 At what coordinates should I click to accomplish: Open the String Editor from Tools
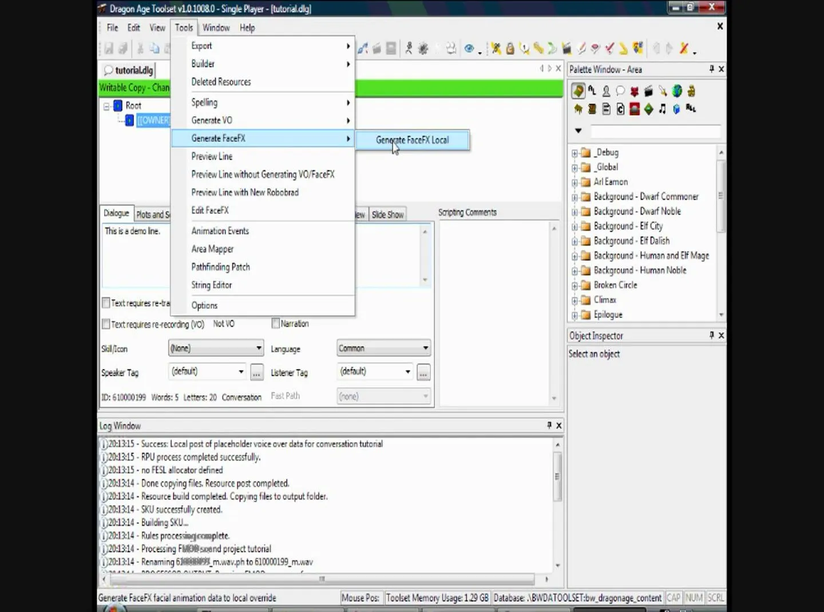coord(263,285)
